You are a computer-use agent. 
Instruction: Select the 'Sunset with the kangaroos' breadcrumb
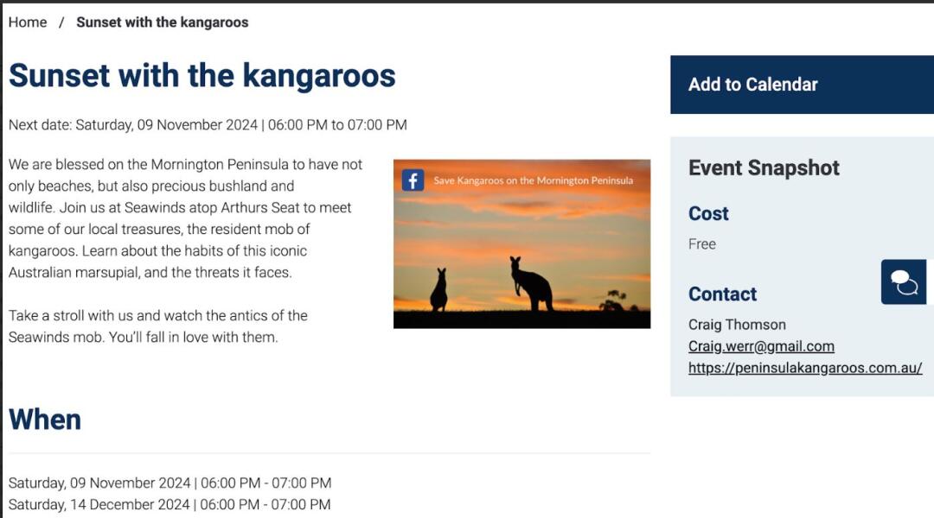(162, 22)
